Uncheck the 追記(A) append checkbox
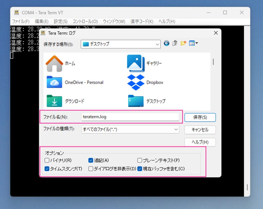The height and width of the screenshot is (209, 263). click(90, 160)
